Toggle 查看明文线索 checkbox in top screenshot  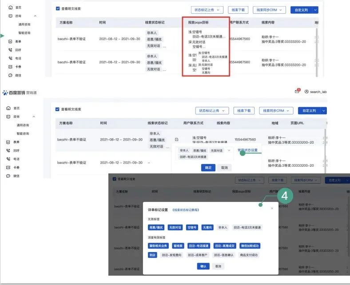coord(58,8)
